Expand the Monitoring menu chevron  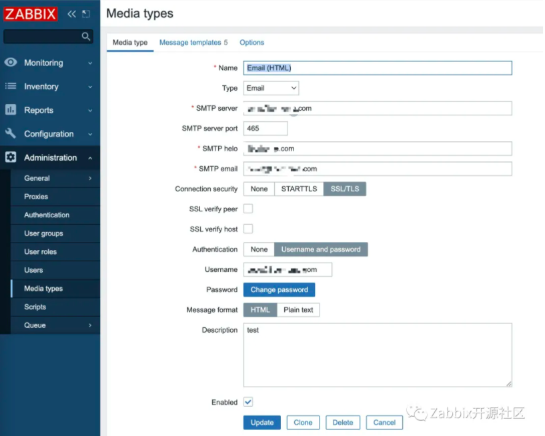(90, 63)
